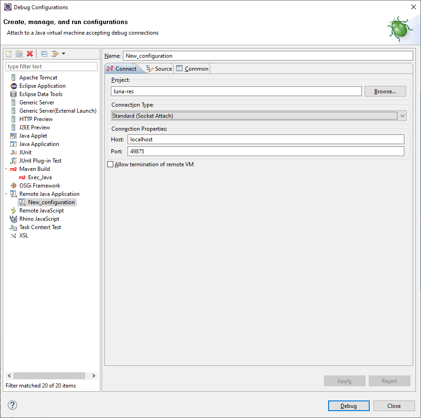Image resolution: width=421 pixels, height=418 pixels.
Task: Click the Name input field
Action: point(268,56)
